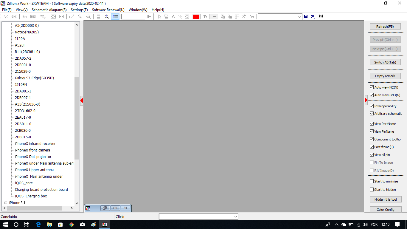Open the Settings(T) menu
Screen dimensions: 407x229
[x=79, y=10]
